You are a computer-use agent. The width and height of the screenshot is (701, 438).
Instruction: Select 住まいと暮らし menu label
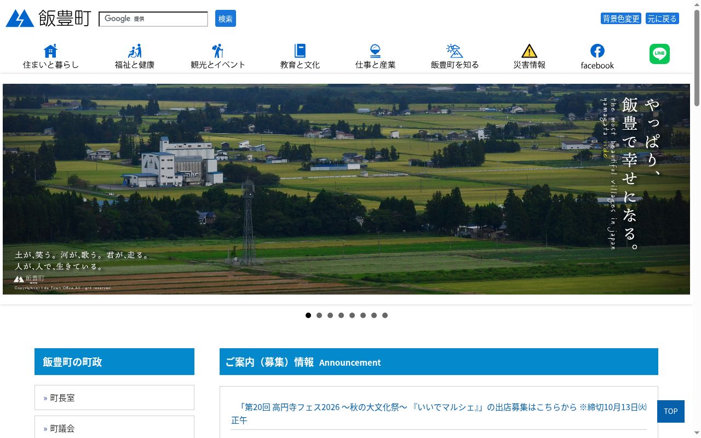coord(50,65)
